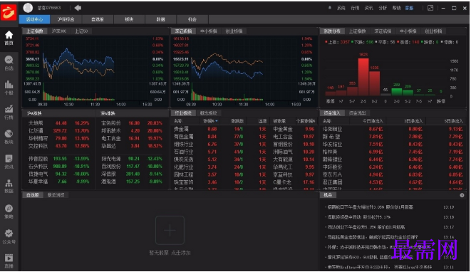Open the 板块 tab in top navigation
This screenshot has height=272, width=471.
[x=129, y=19]
